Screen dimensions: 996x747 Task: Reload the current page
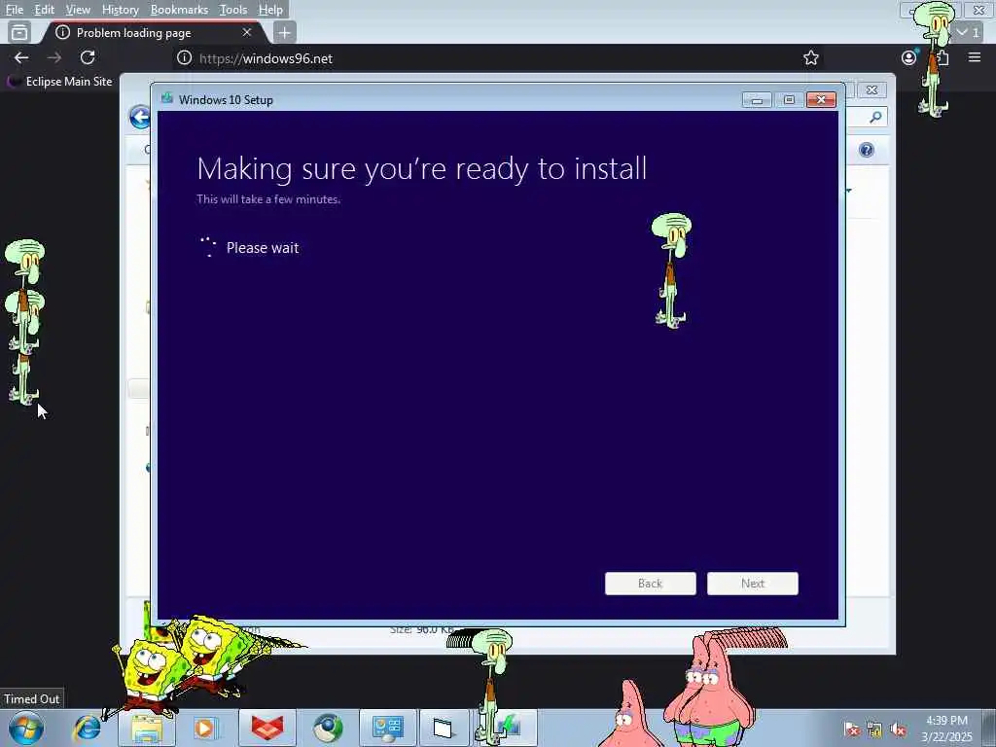coord(88,57)
